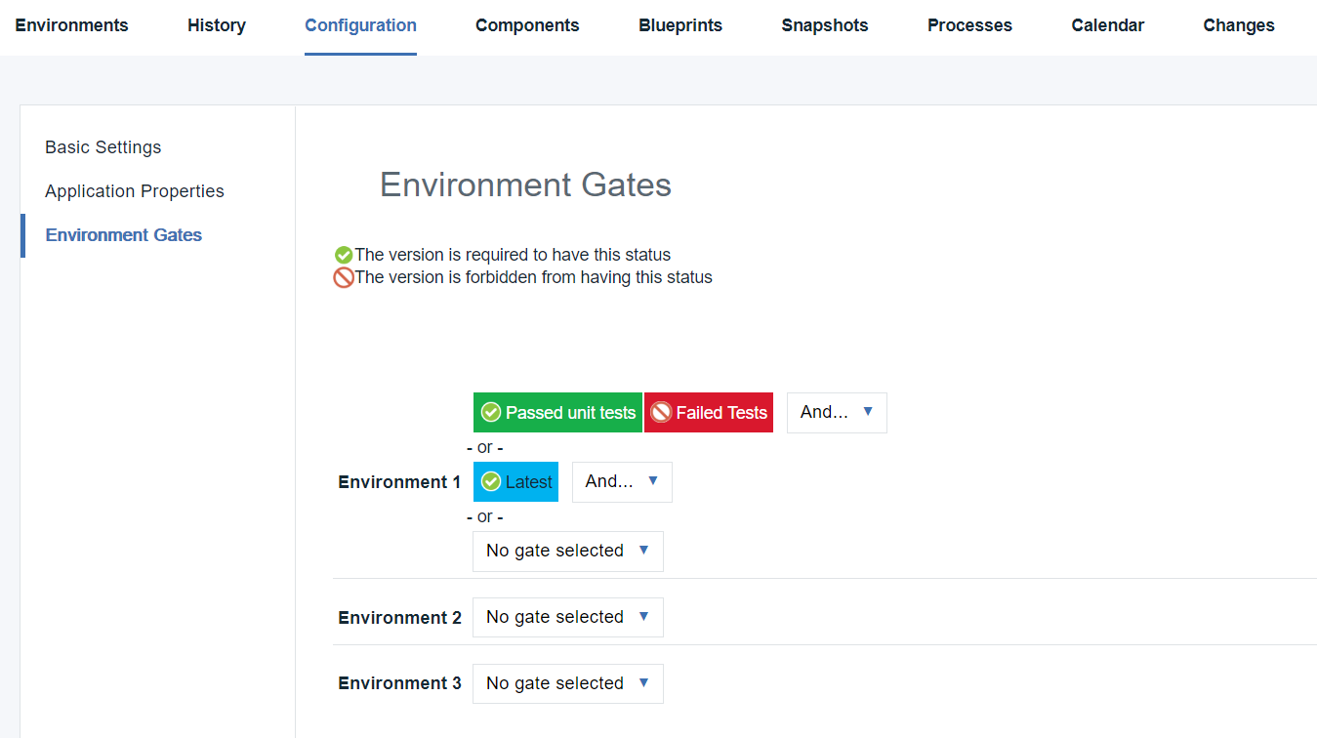Select the Environment Gates sidebar entry
This screenshot has height=738, width=1317.
click(123, 234)
